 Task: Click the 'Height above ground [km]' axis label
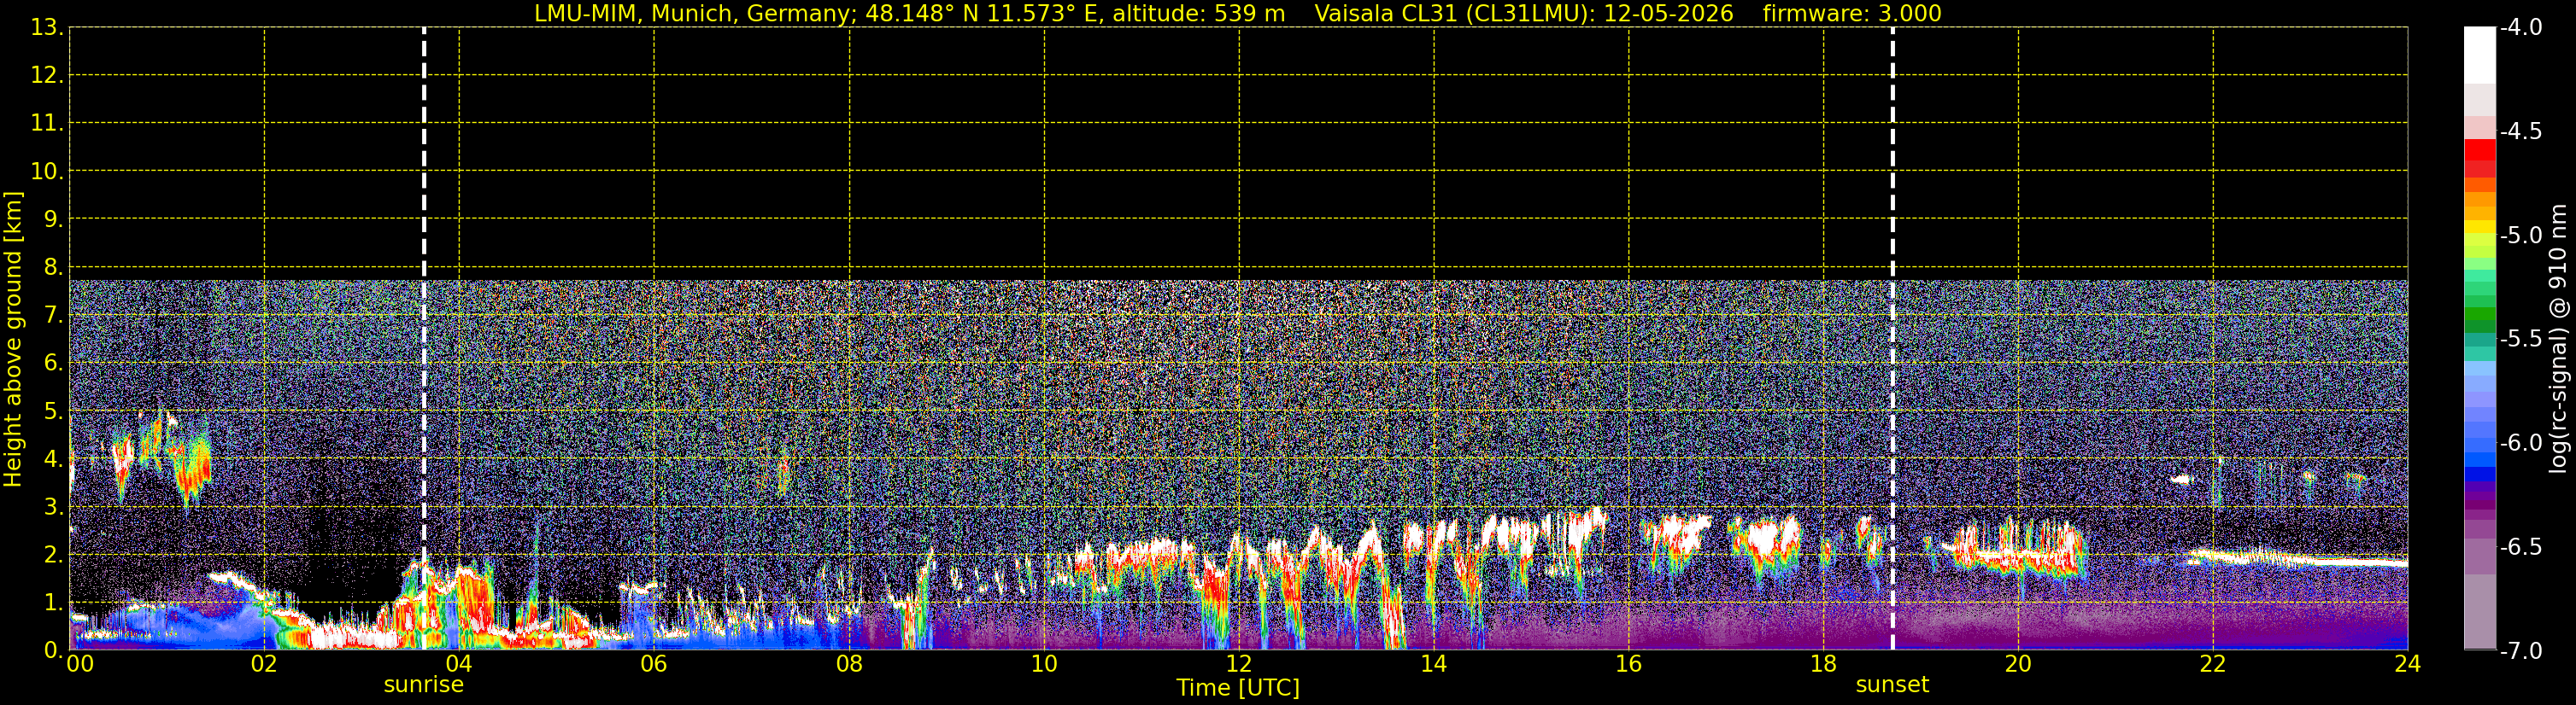(13, 339)
